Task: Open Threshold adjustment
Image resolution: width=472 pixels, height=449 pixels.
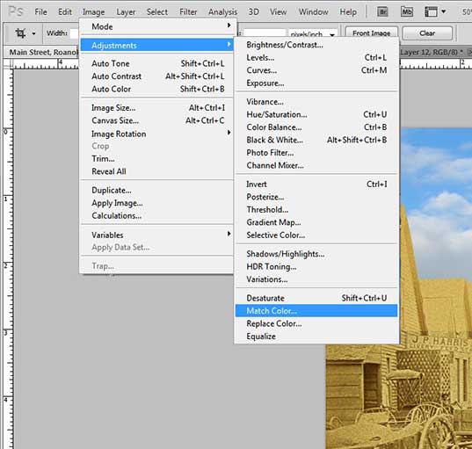Action: tap(316, 209)
